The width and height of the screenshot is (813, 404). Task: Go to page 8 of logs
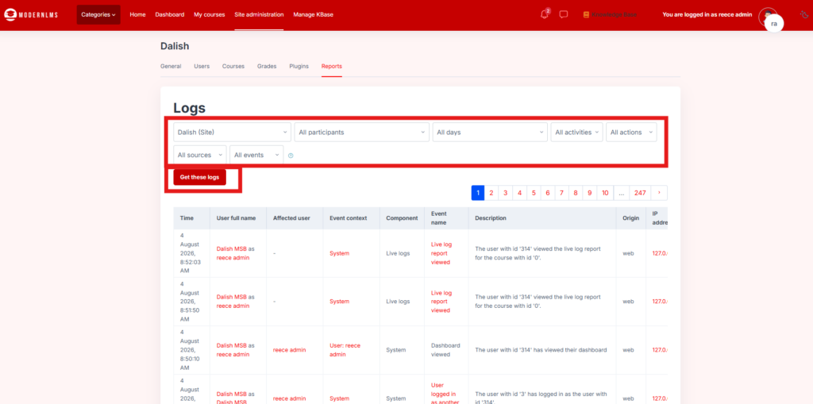click(576, 193)
